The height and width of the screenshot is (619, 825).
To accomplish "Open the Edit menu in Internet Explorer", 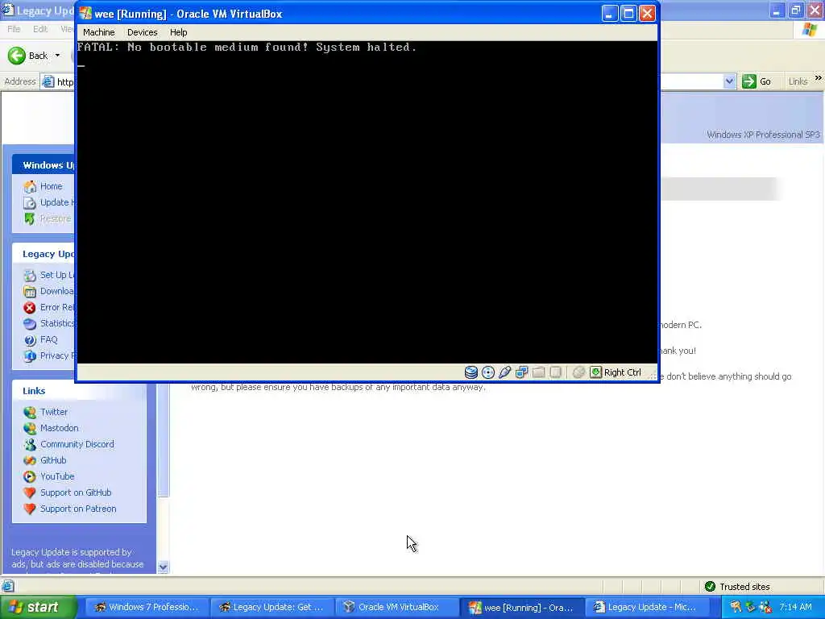I will tap(40, 29).
